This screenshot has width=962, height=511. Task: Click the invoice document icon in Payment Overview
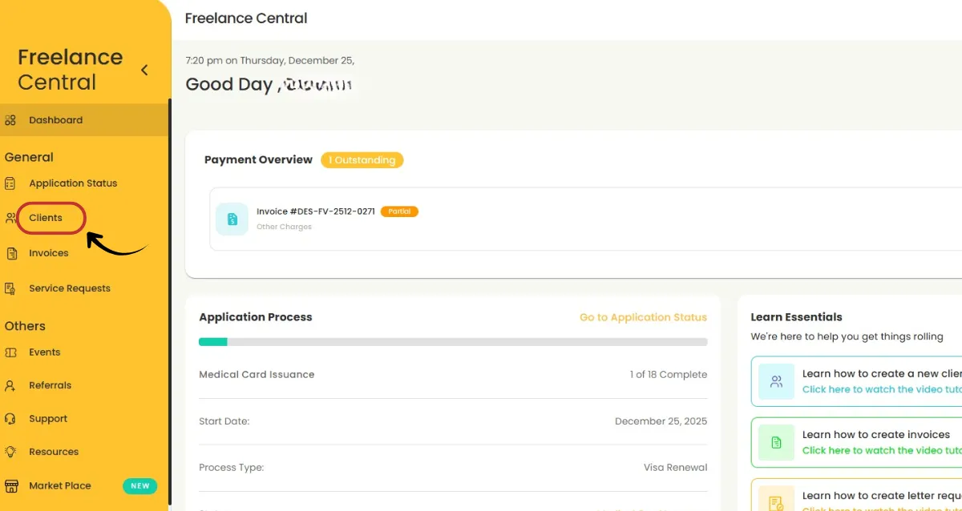tap(232, 218)
